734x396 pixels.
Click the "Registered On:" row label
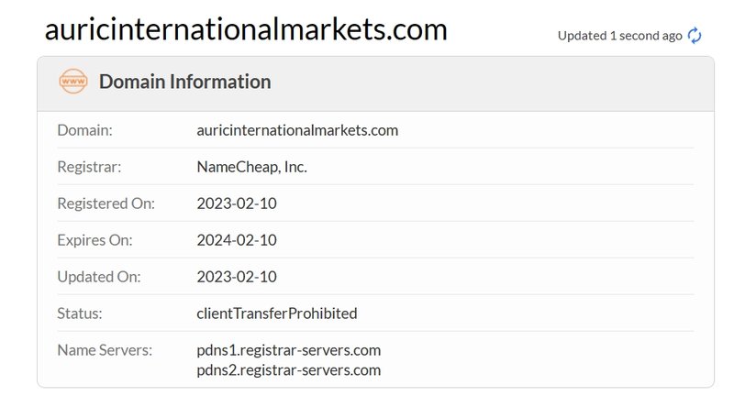[106, 203]
